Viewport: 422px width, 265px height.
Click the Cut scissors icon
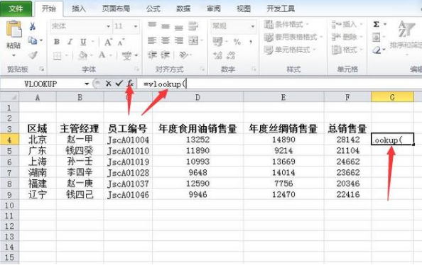pyautogui.click(x=33, y=26)
